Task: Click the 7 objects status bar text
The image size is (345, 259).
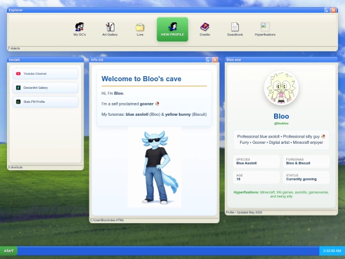Action: tap(14, 48)
